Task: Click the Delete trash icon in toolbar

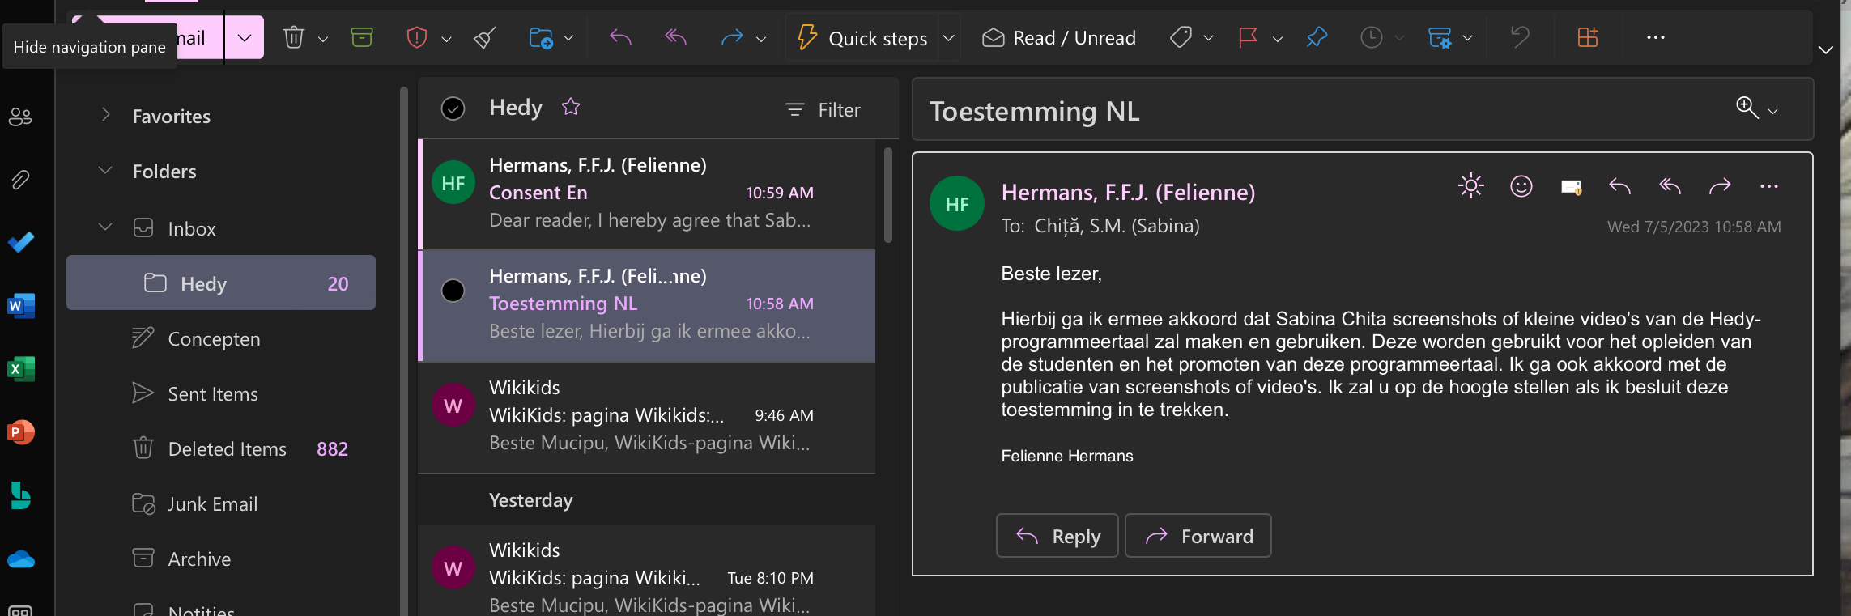Action: coord(294,37)
